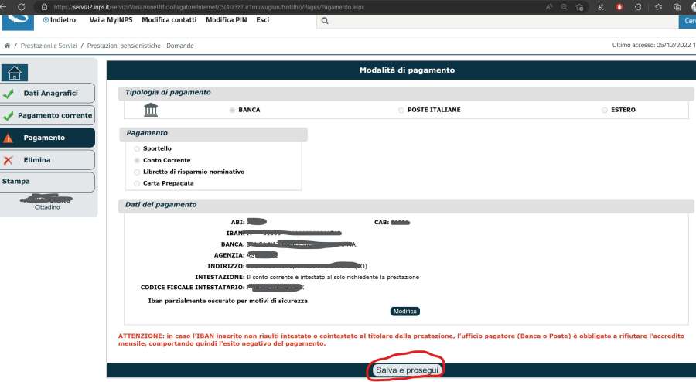Screen dimensions: 696x382
Task: Select the BANCA radio button
Action: click(232, 110)
